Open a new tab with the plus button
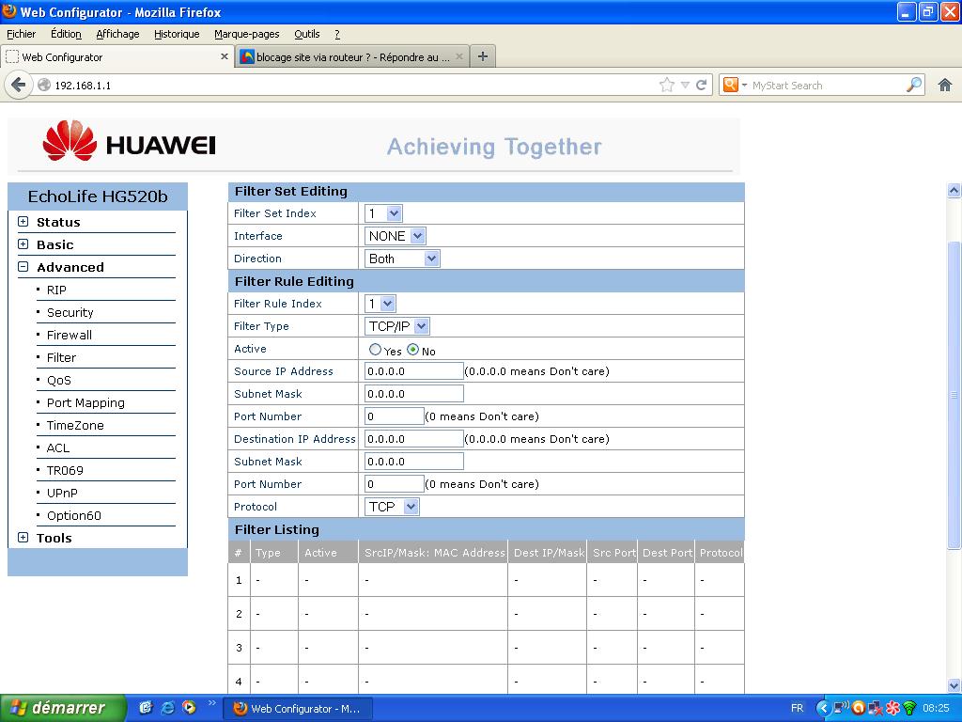This screenshot has width=962, height=722. click(483, 56)
